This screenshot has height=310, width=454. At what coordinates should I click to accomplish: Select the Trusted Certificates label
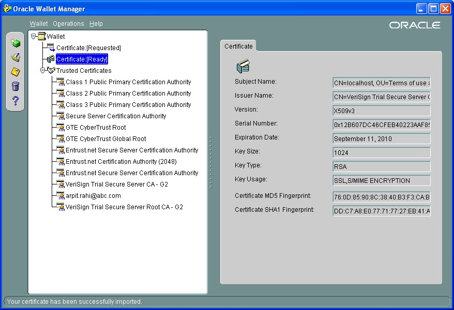coord(84,71)
